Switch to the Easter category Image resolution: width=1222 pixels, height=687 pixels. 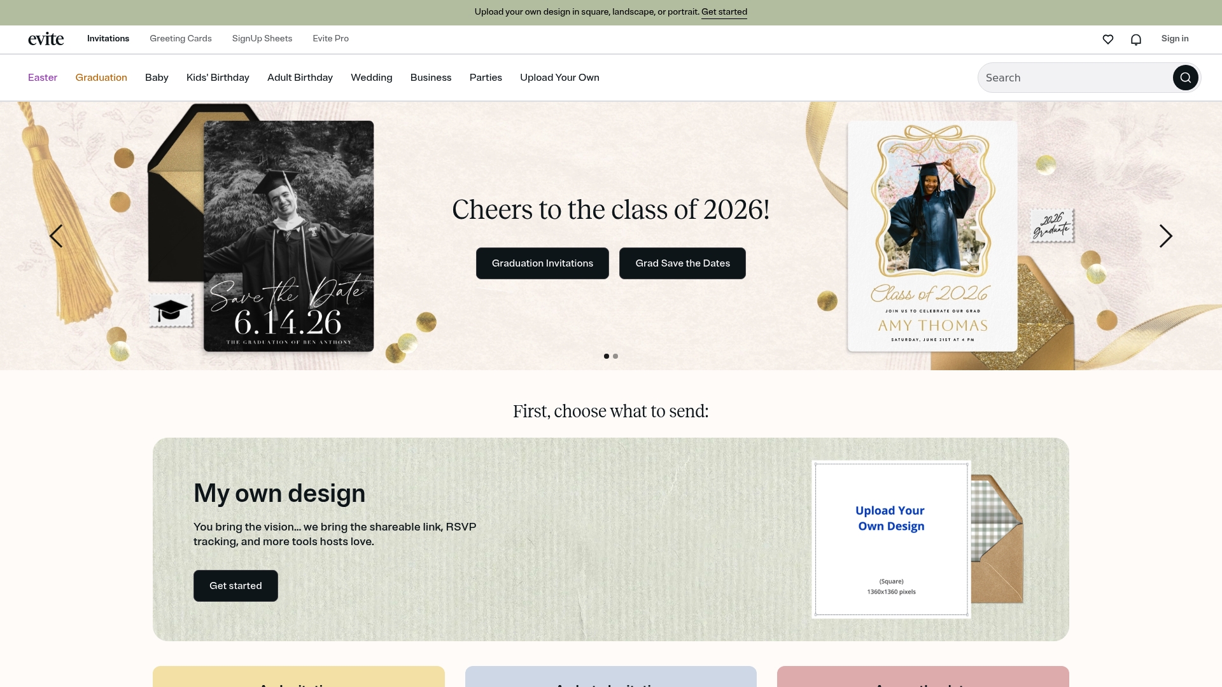pyautogui.click(x=42, y=77)
